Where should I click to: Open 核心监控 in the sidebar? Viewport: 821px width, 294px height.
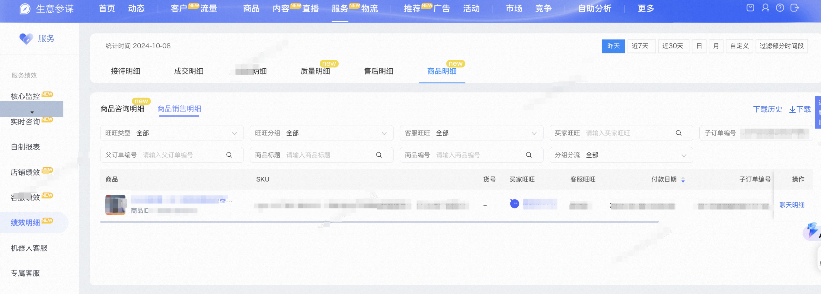[25, 96]
